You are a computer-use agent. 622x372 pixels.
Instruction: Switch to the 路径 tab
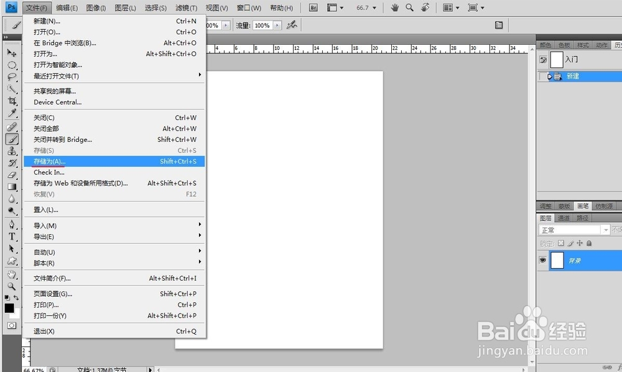(582, 218)
